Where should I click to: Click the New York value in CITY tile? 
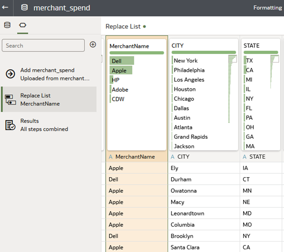pyautogui.click(x=186, y=61)
